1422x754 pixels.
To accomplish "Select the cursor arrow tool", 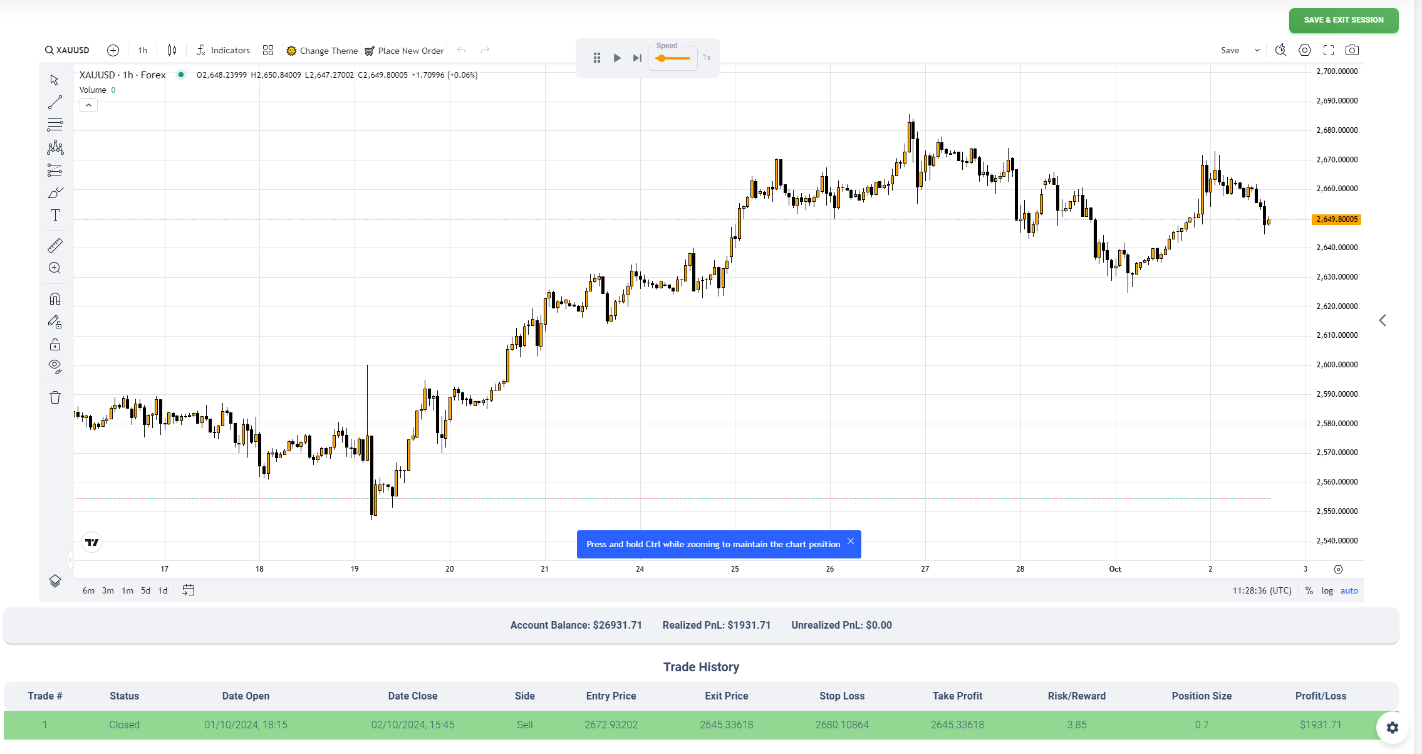I will tap(54, 80).
